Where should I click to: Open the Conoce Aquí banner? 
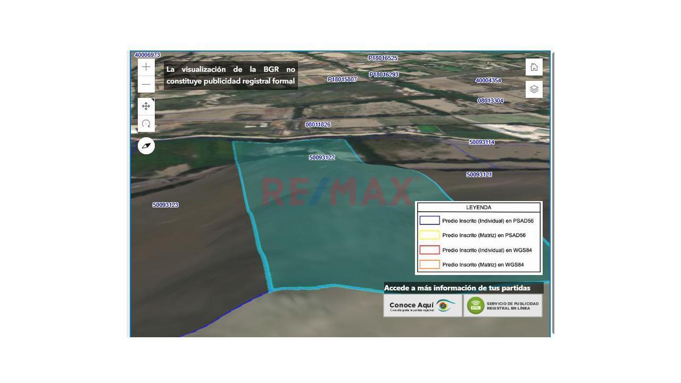click(x=423, y=306)
